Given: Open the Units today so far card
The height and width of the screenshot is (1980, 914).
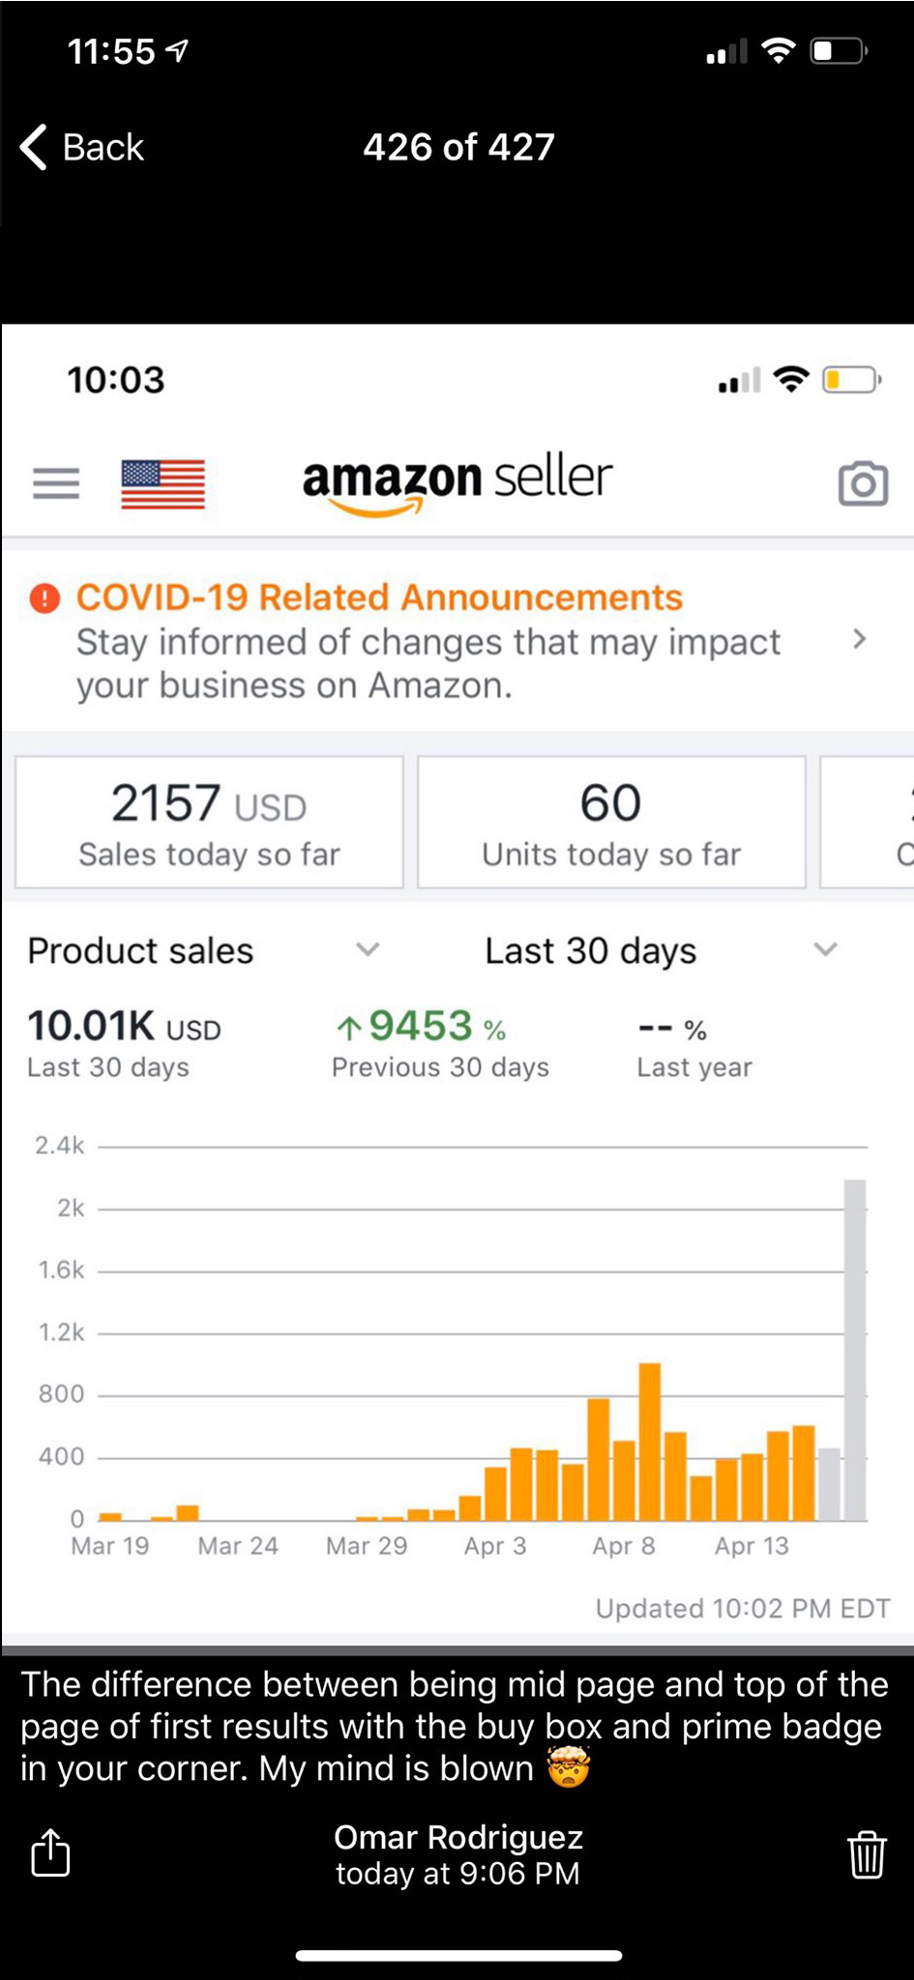Looking at the screenshot, I should point(611,823).
